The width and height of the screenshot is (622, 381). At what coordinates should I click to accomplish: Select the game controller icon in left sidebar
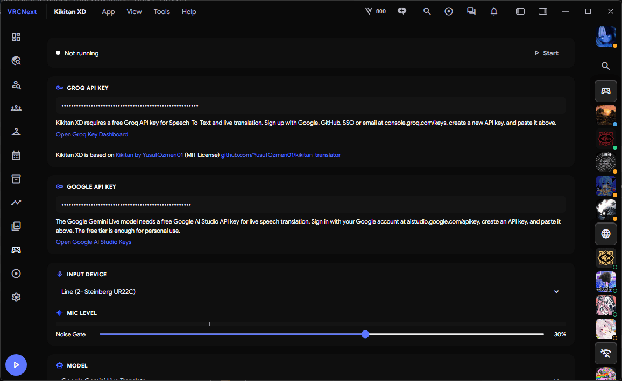coord(16,250)
